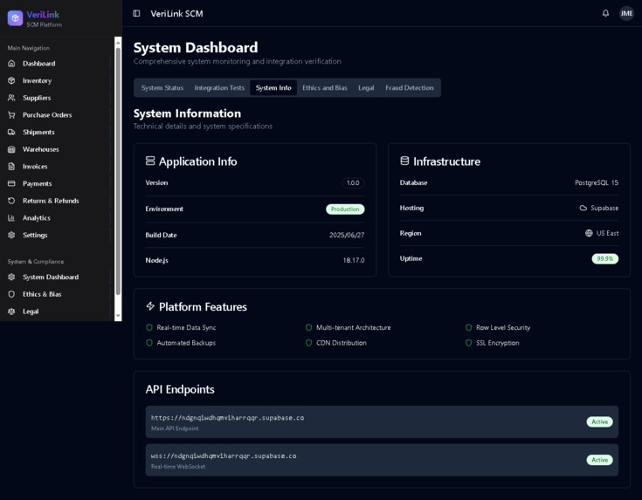Viewport: 642px width, 500px height.
Task: Click the Supabase cloud icon
Action: click(x=583, y=208)
